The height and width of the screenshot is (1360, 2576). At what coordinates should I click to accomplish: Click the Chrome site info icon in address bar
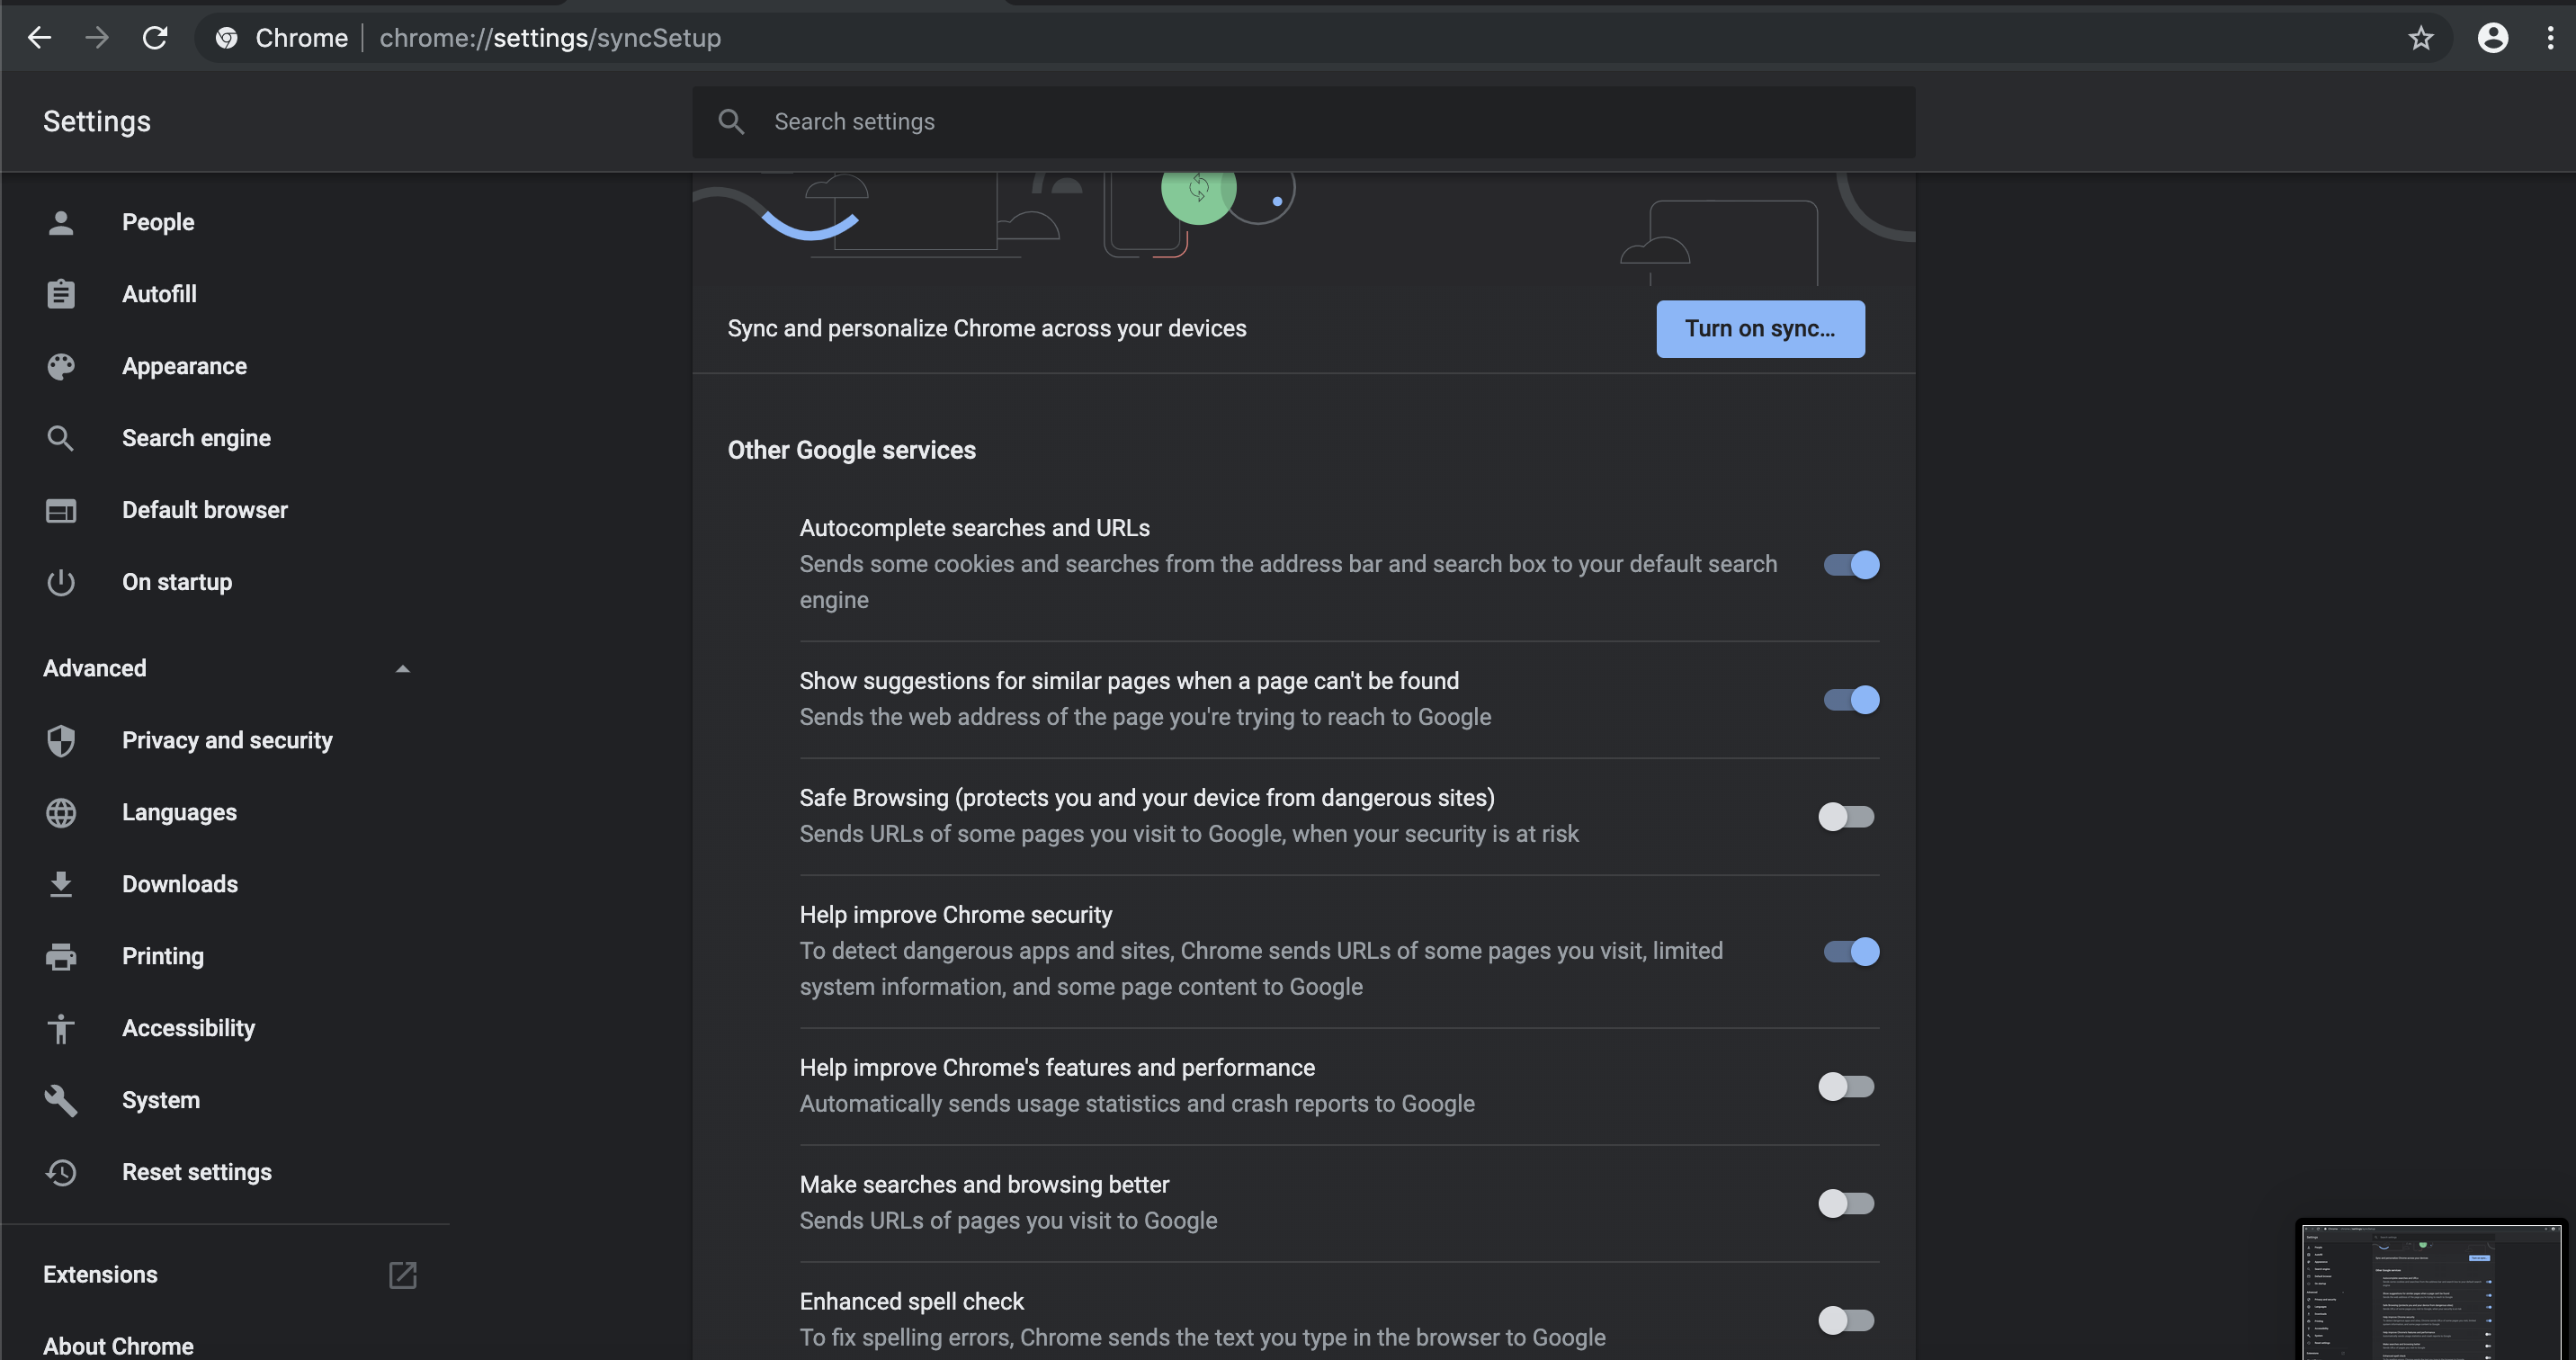pyautogui.click(x=227, y=38)
